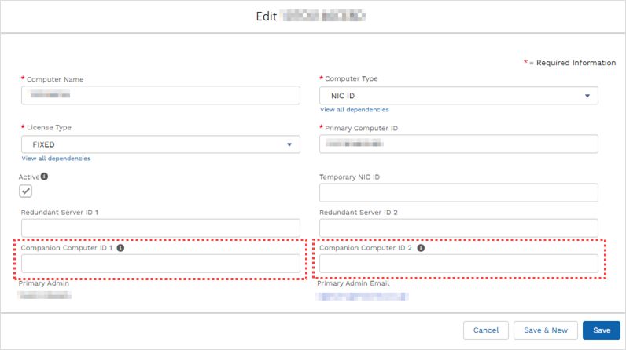
Task: Select the Temporary NIC ID text box
Action: [458, 193]
